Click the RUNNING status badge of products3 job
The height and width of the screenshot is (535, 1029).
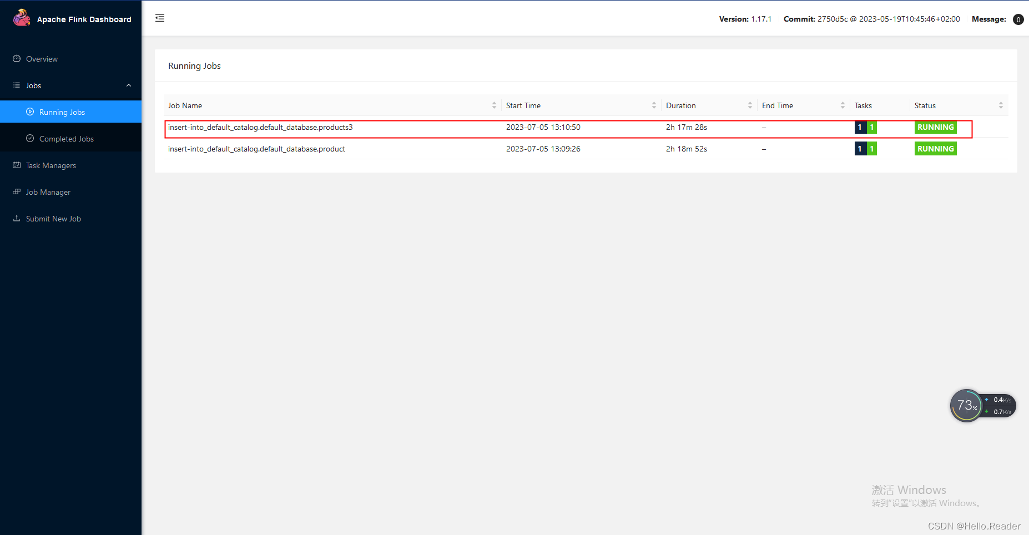(935, 127)
